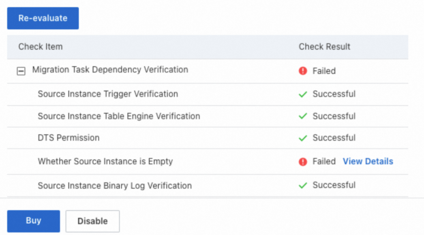The height and width of the screenshot is (235, 424).
Task: Select Source Instance Table Engine Verification row
Action: coord(119,116)
